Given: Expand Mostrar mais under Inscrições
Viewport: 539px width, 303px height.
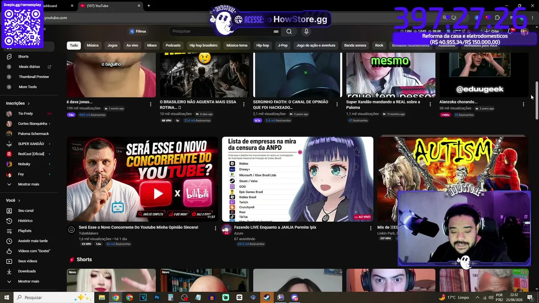Looking at the screenshot, I should tap(29, 184).
